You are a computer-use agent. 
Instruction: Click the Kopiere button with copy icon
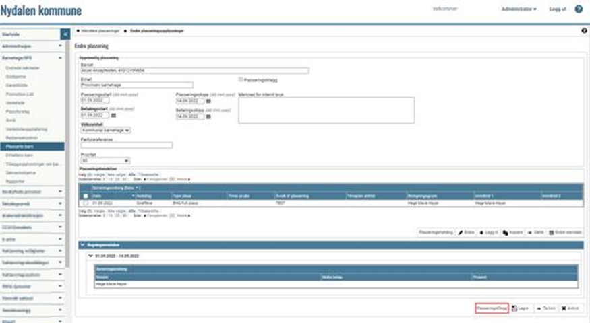[514, 231]
